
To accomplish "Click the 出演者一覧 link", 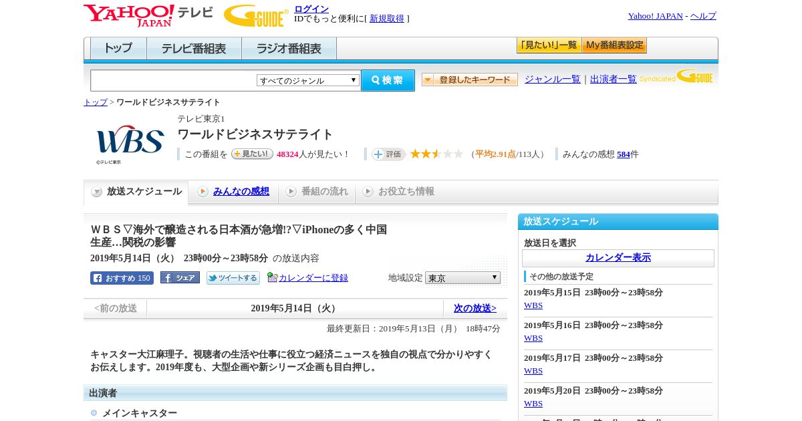I will click(614, 79).
